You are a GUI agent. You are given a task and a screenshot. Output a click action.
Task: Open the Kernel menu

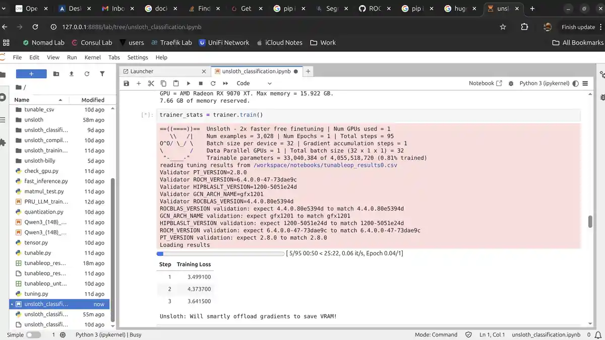[92, 57]
